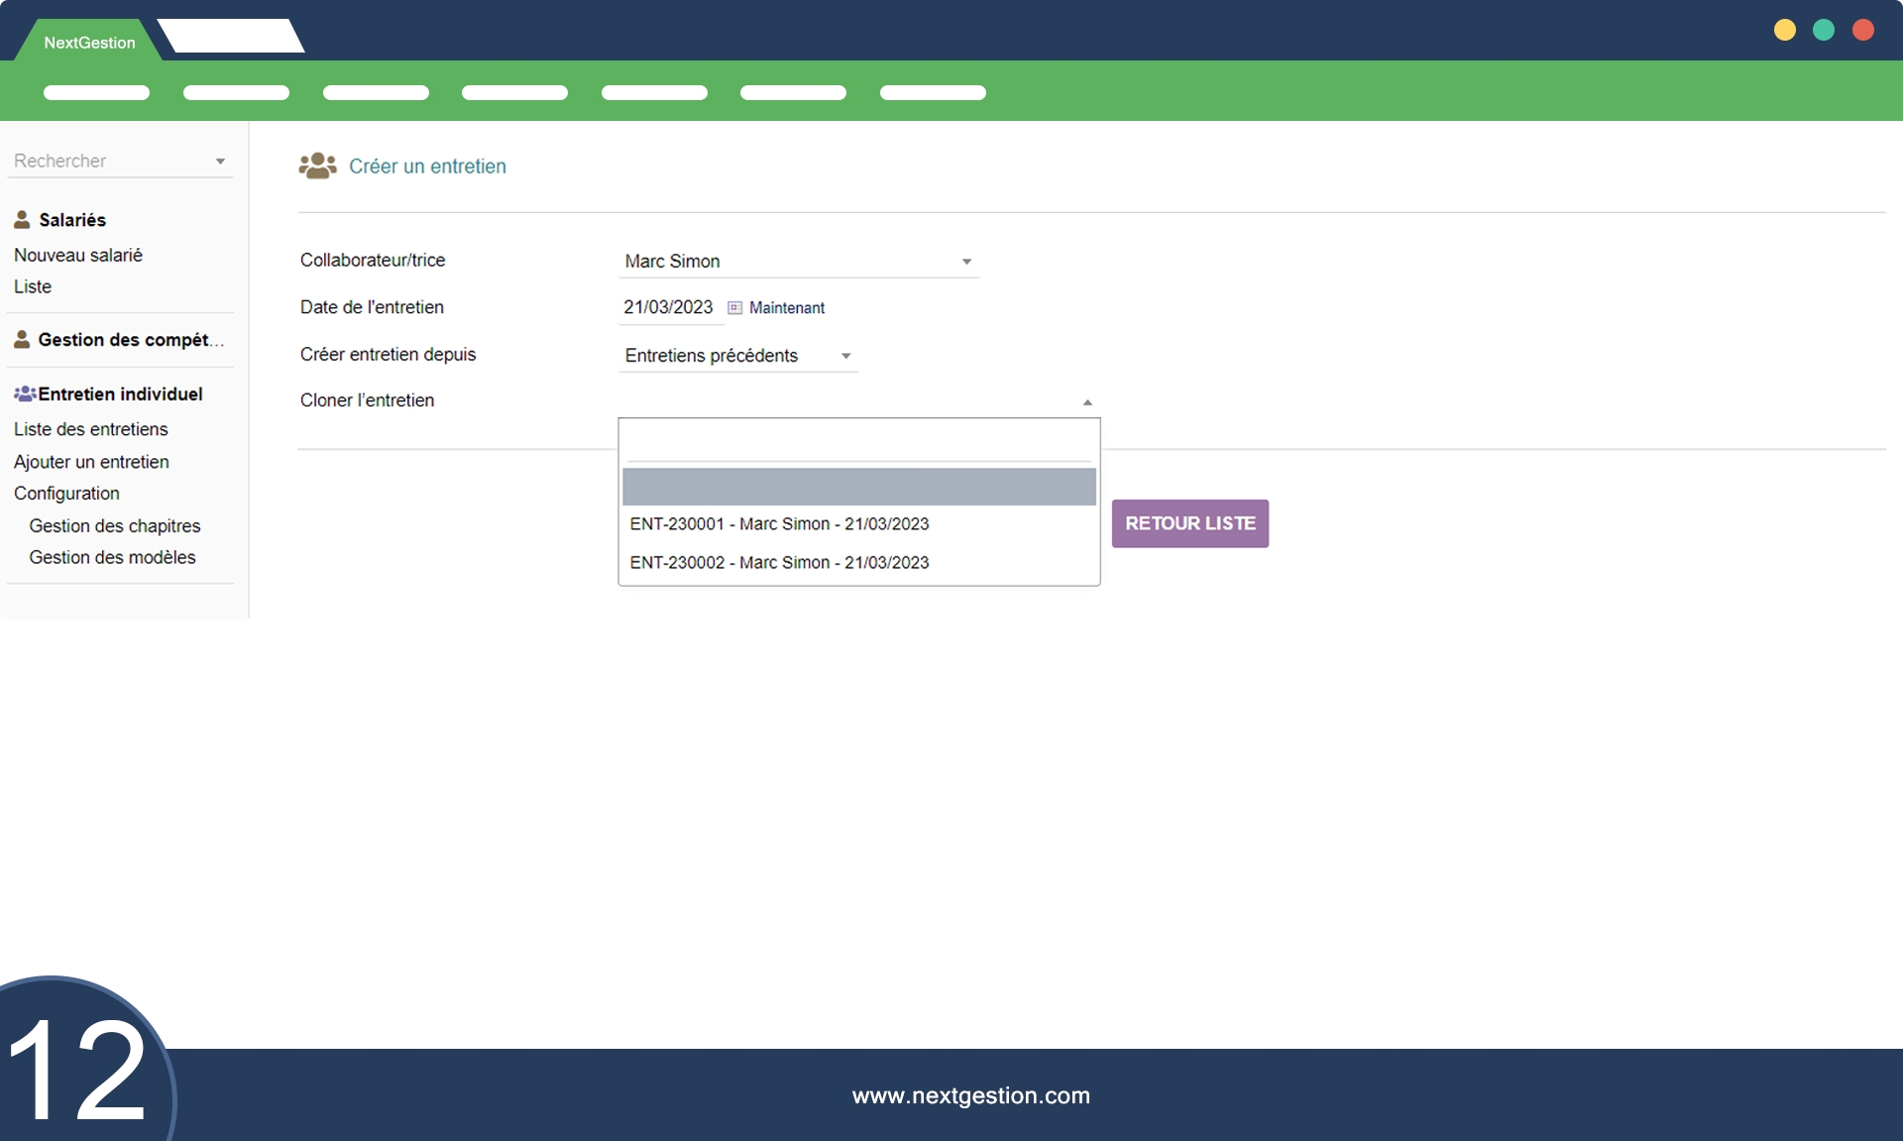Viewport: 1903px width, 1141px height.
Task: Click the group icon beside Créer un entretien
Action: [317, 166]
